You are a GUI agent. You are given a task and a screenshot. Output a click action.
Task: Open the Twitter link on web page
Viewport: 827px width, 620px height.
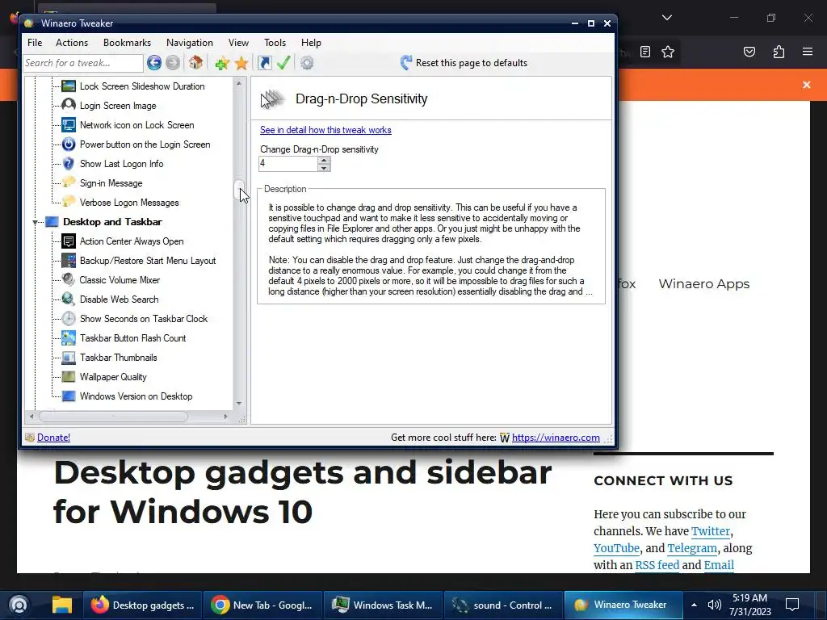711,531
